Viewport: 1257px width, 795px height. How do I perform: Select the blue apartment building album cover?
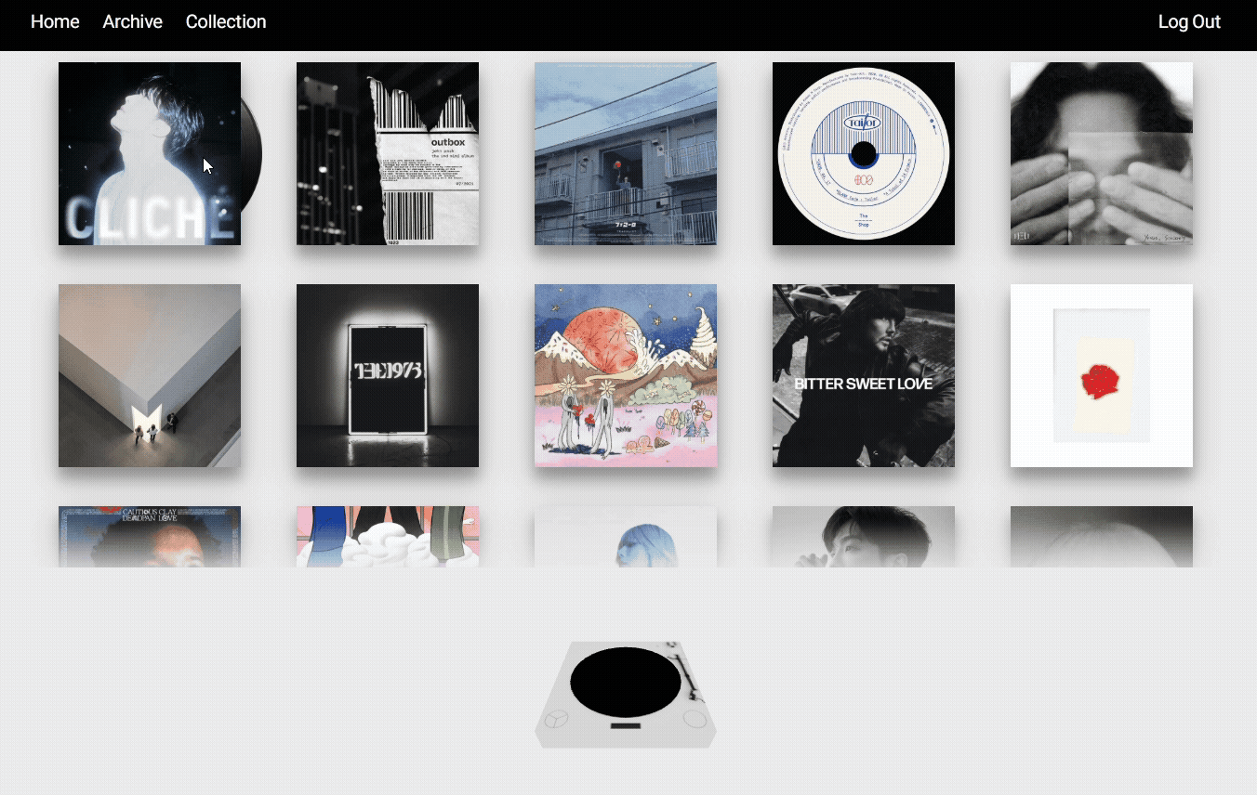pos(626,153)
